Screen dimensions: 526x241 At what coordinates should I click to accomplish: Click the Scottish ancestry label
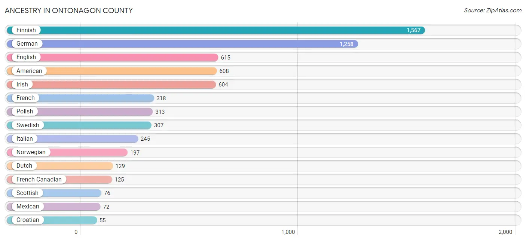(x=27, y=193)
